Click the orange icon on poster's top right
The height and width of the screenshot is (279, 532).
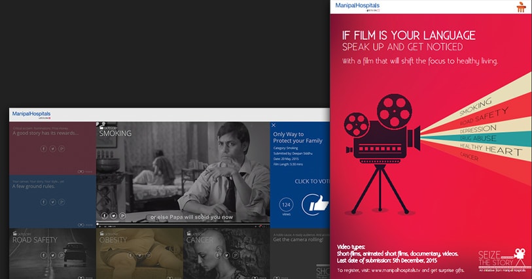[x=521, y=8]
